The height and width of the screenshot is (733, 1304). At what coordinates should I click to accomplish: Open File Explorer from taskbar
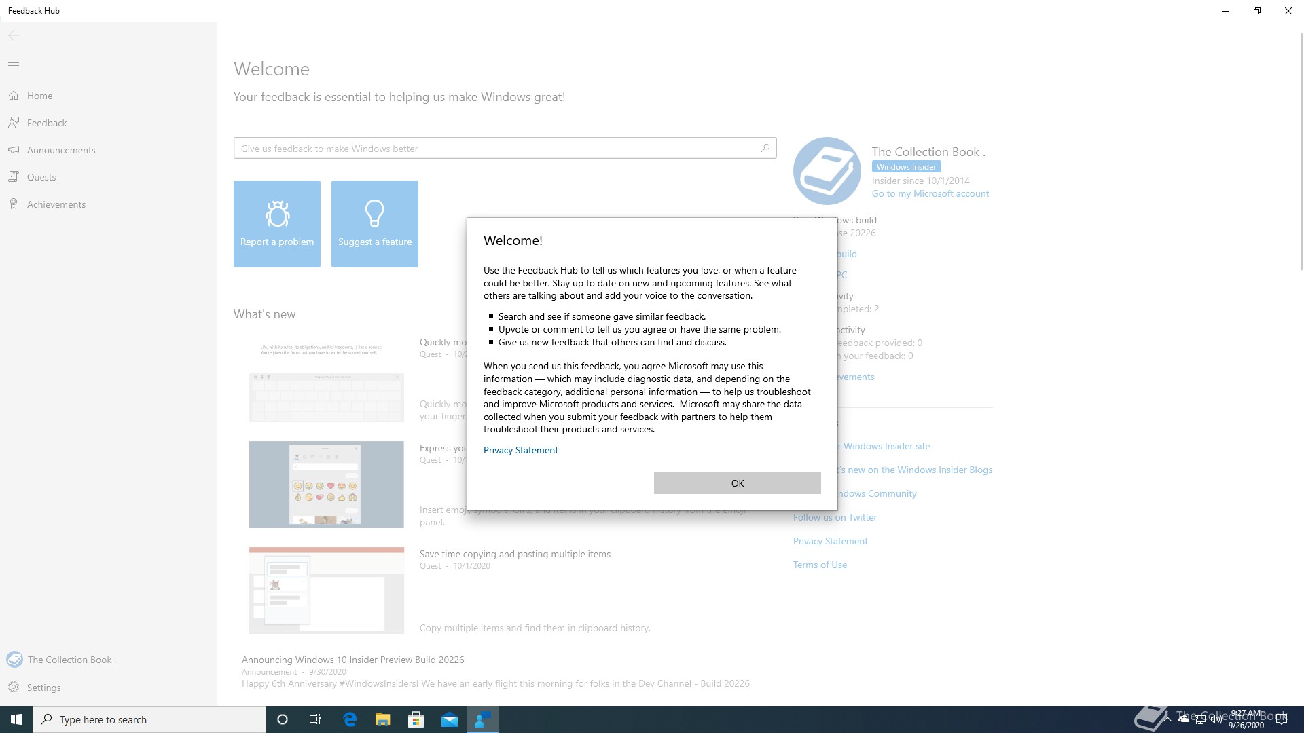tap(382, 719)
